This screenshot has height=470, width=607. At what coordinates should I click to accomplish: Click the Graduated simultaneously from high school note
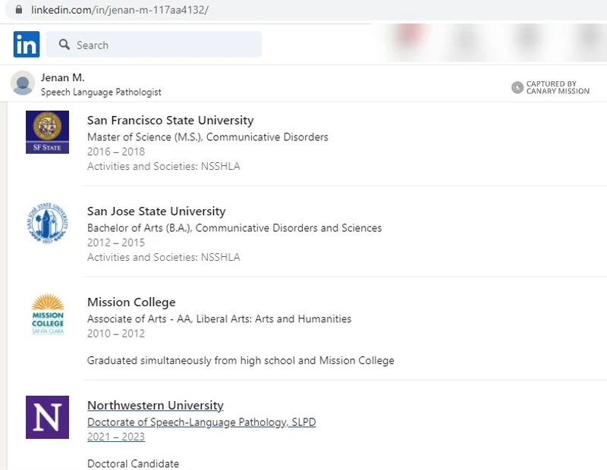pyautogui.click(x=241, y=361)
